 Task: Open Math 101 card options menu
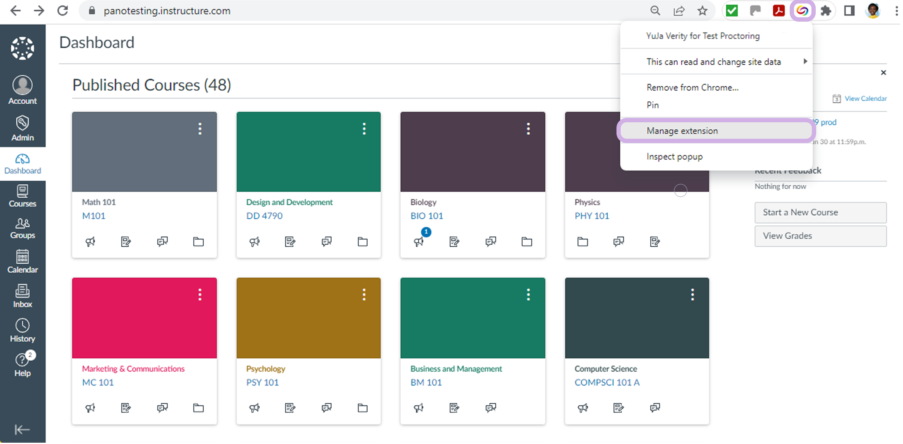tap(200, 129)
